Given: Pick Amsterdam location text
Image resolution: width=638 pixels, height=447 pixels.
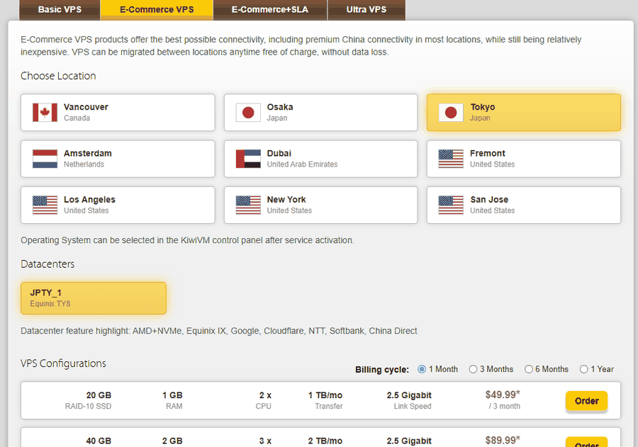Looking at the screenshot, I should 87,153.
